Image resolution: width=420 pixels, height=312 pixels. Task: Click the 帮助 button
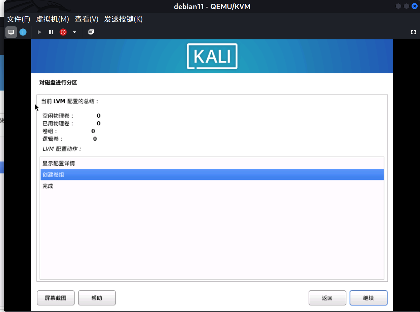[x=97, y=298]
